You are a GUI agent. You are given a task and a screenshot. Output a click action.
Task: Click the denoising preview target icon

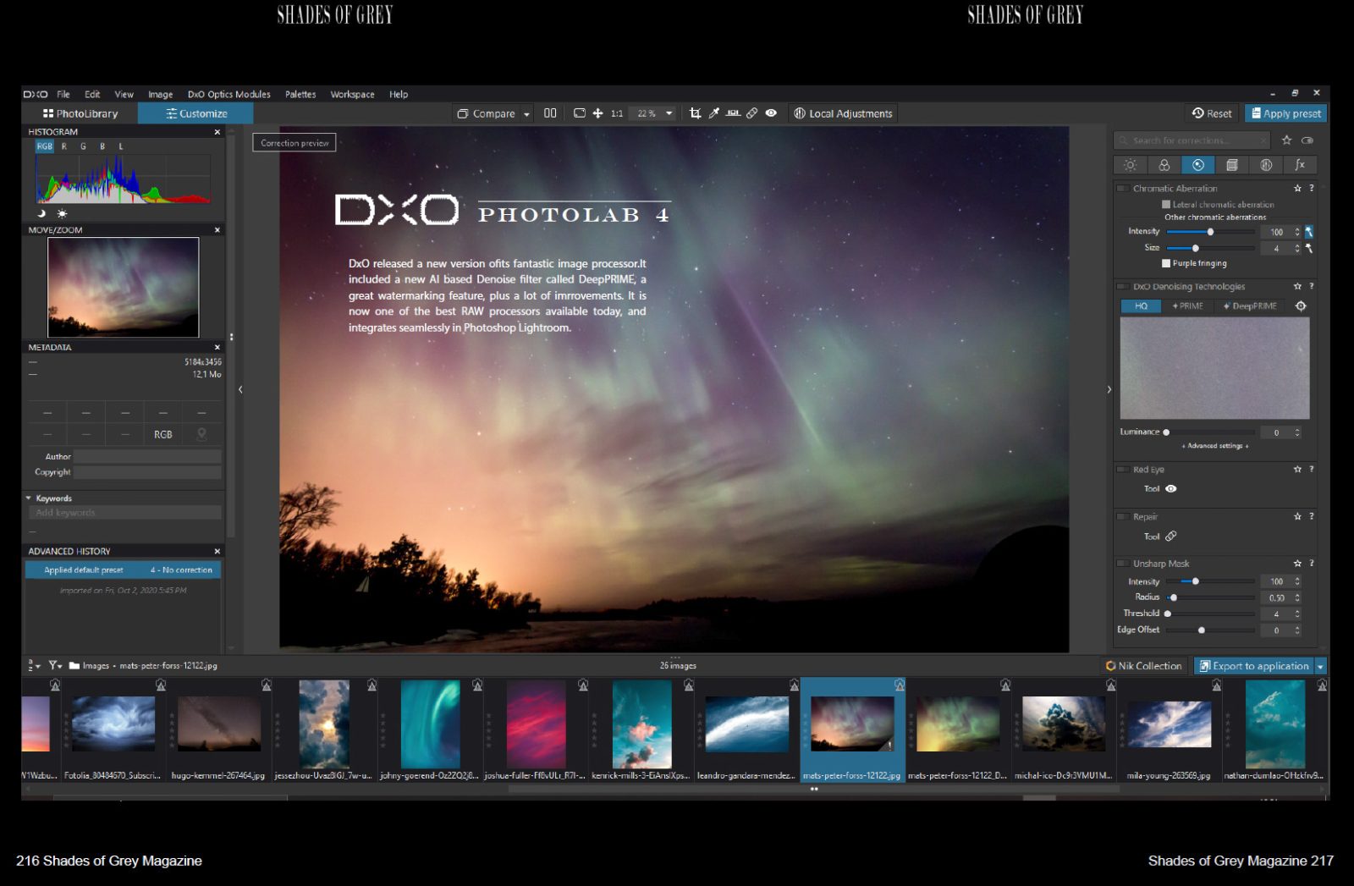point(1301,306)
